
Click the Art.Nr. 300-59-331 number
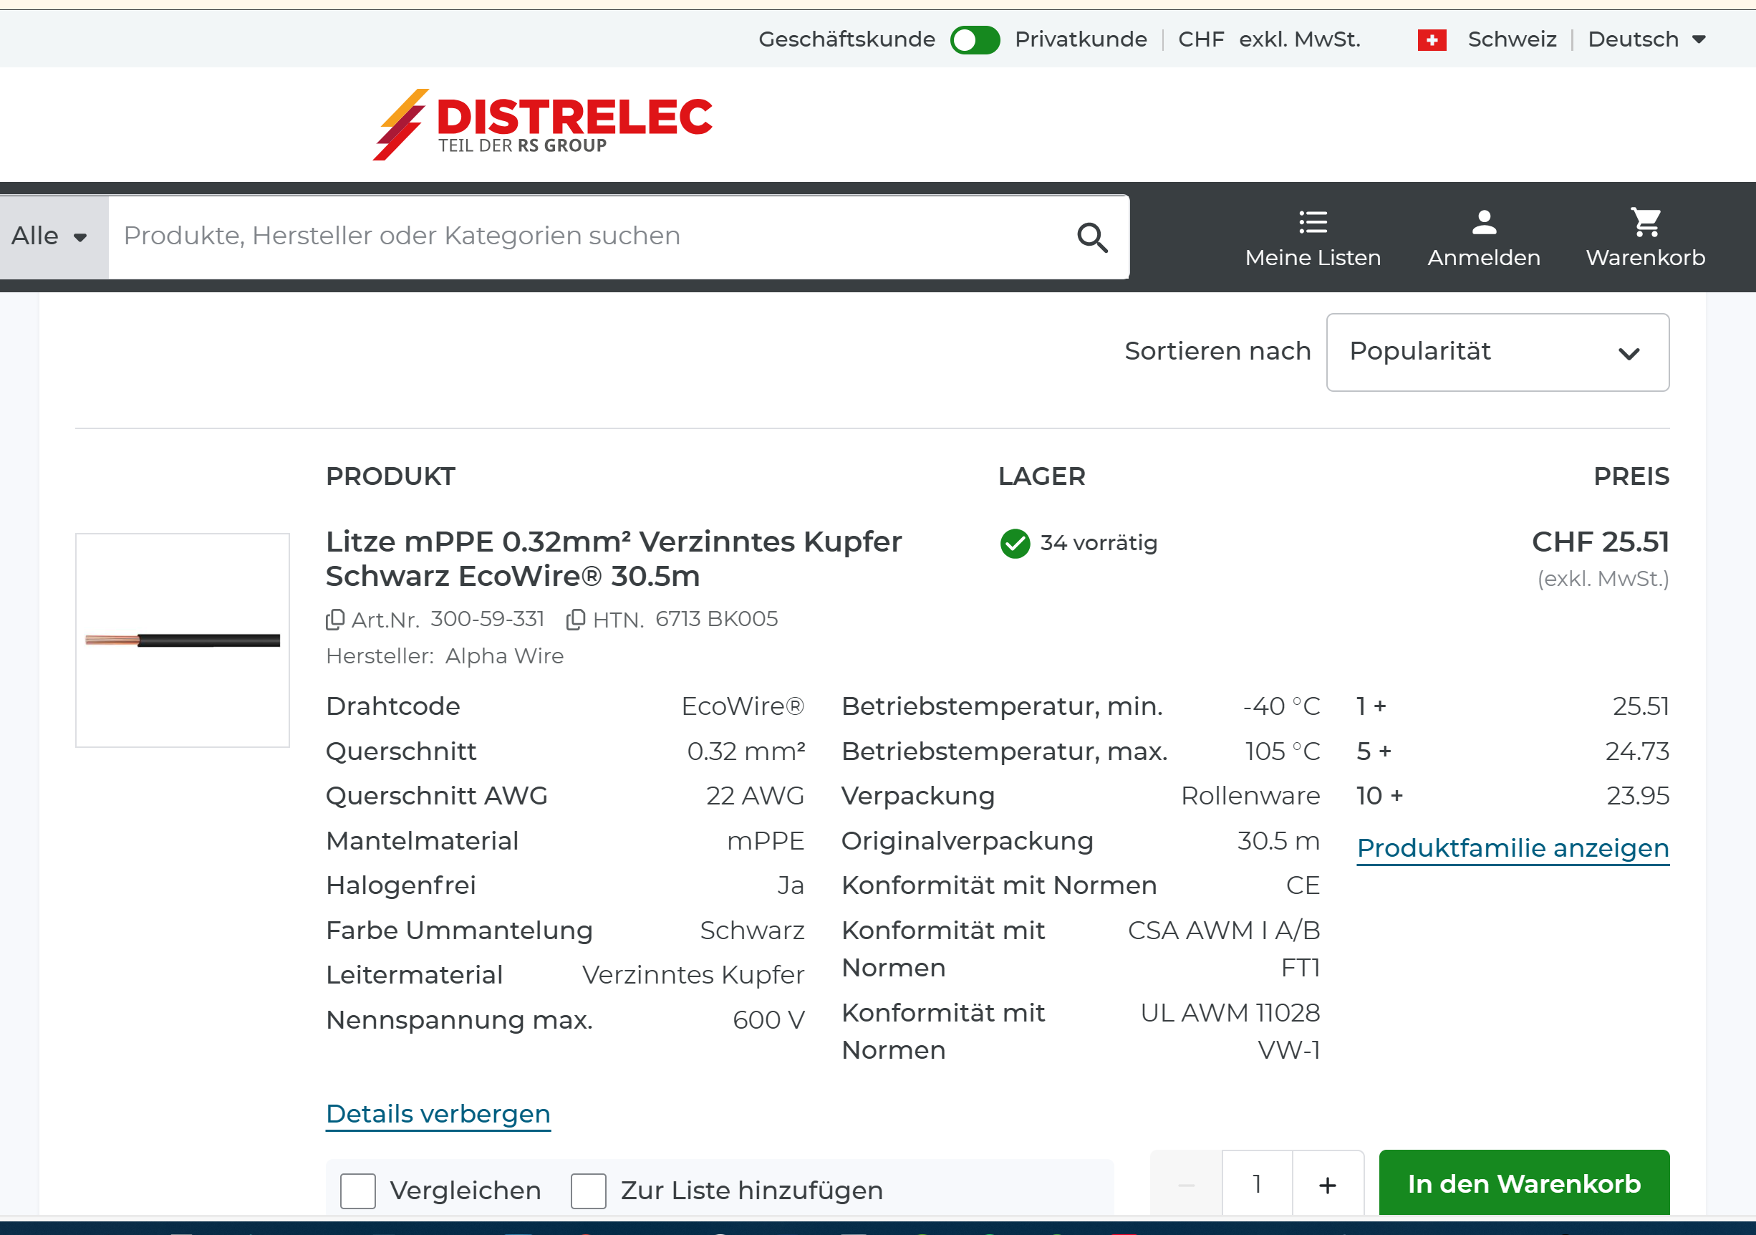tap(487, 619)
